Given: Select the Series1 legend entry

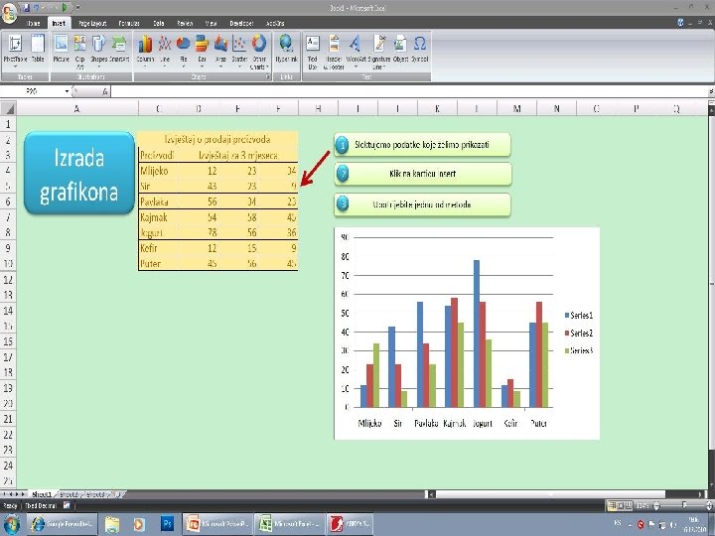Looking at the screenshot, I should [579, 316].
